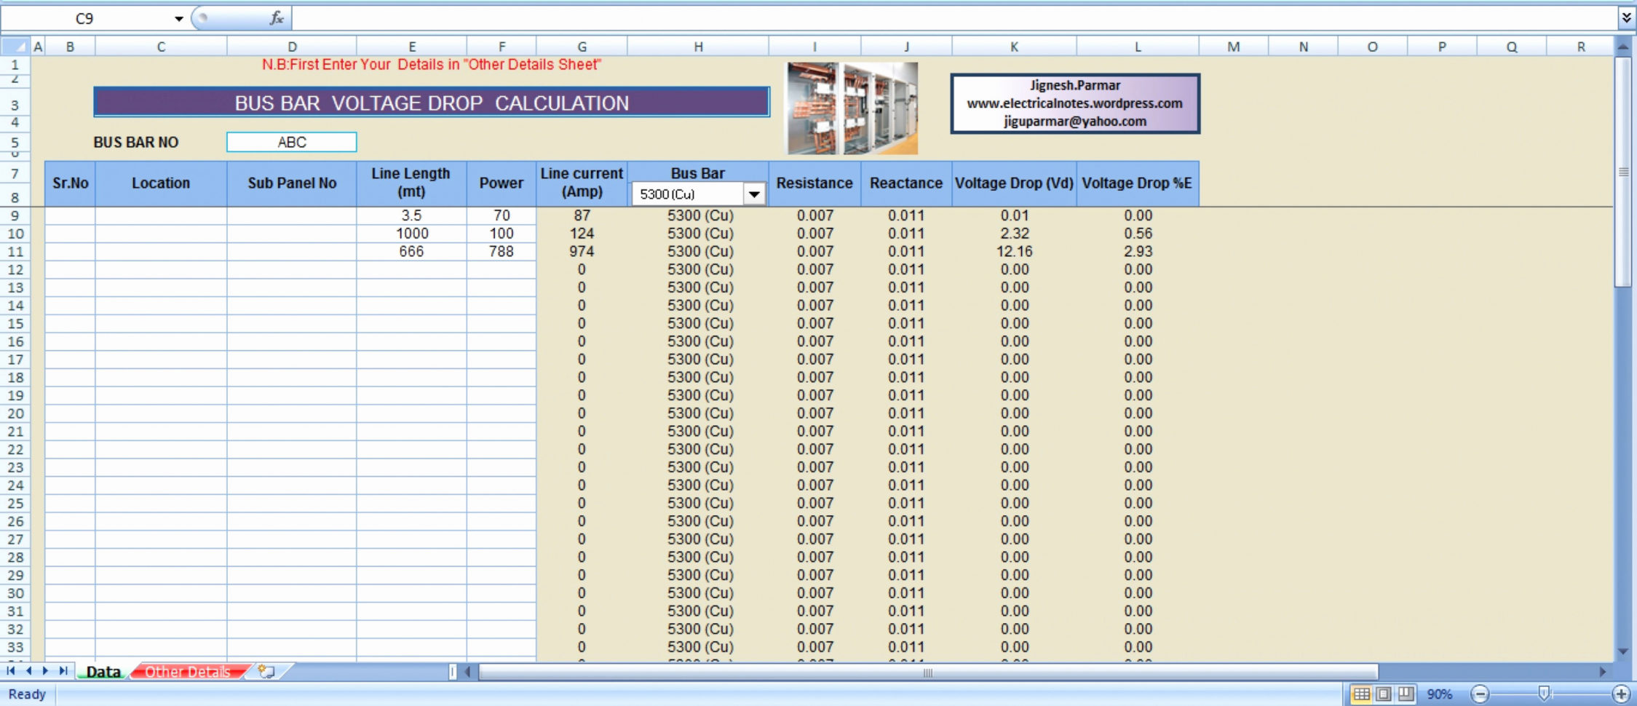Toggle Normal view in the status bar
The height and width of the screenshot is (706, 1637).
pos(1363,694)
